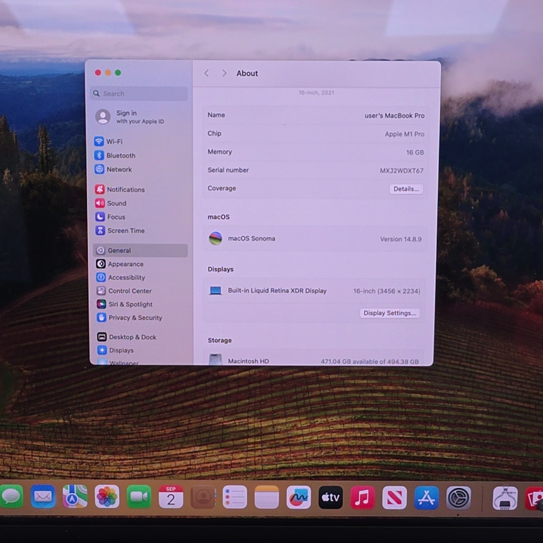Click the name user's MacBook Pro
Screen dimensions: 543x543
[395, 116]
